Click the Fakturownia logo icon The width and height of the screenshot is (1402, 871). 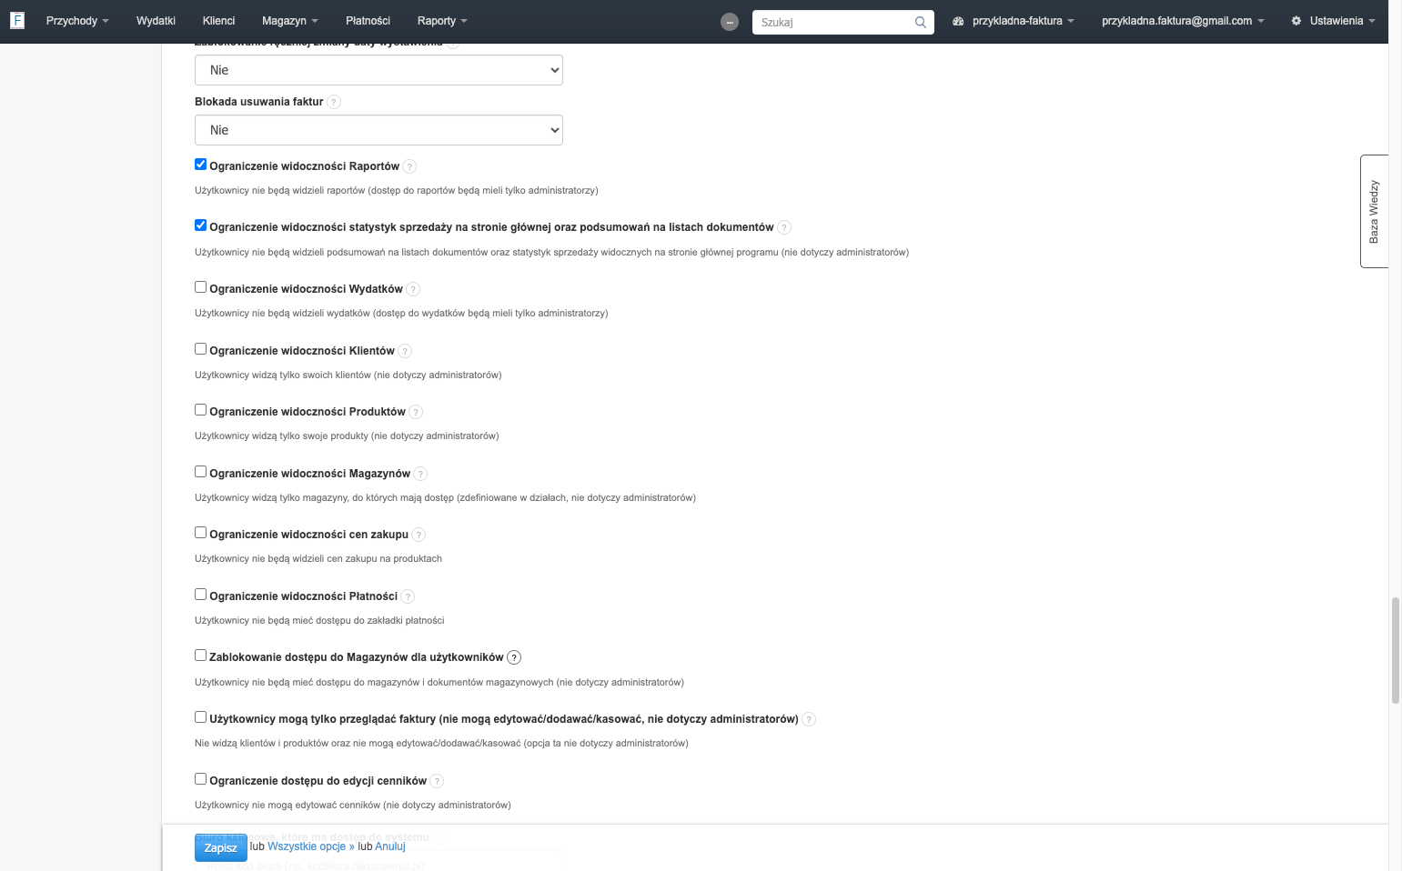16,20
